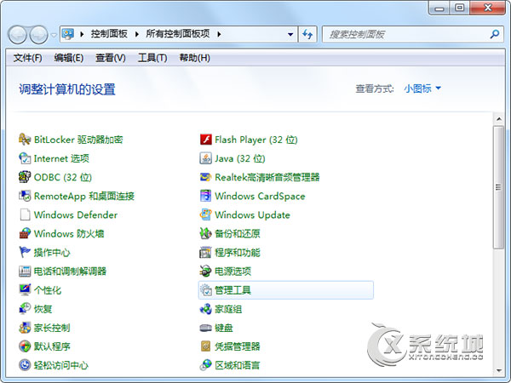Expand the arrow after 所有控制面板项
Image resolution: width=511 pixels, height=383 pixels.
[219, 34]
